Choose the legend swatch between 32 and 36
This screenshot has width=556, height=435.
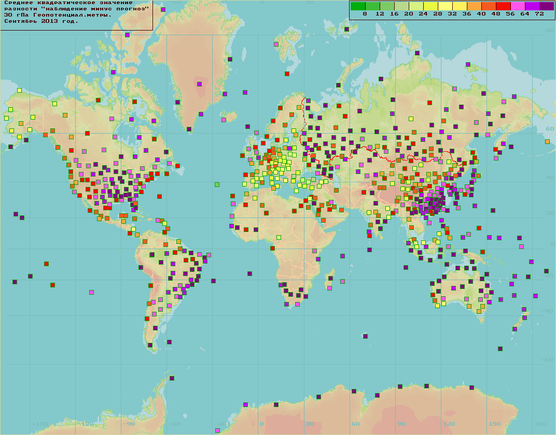click(x=459, y=6)
